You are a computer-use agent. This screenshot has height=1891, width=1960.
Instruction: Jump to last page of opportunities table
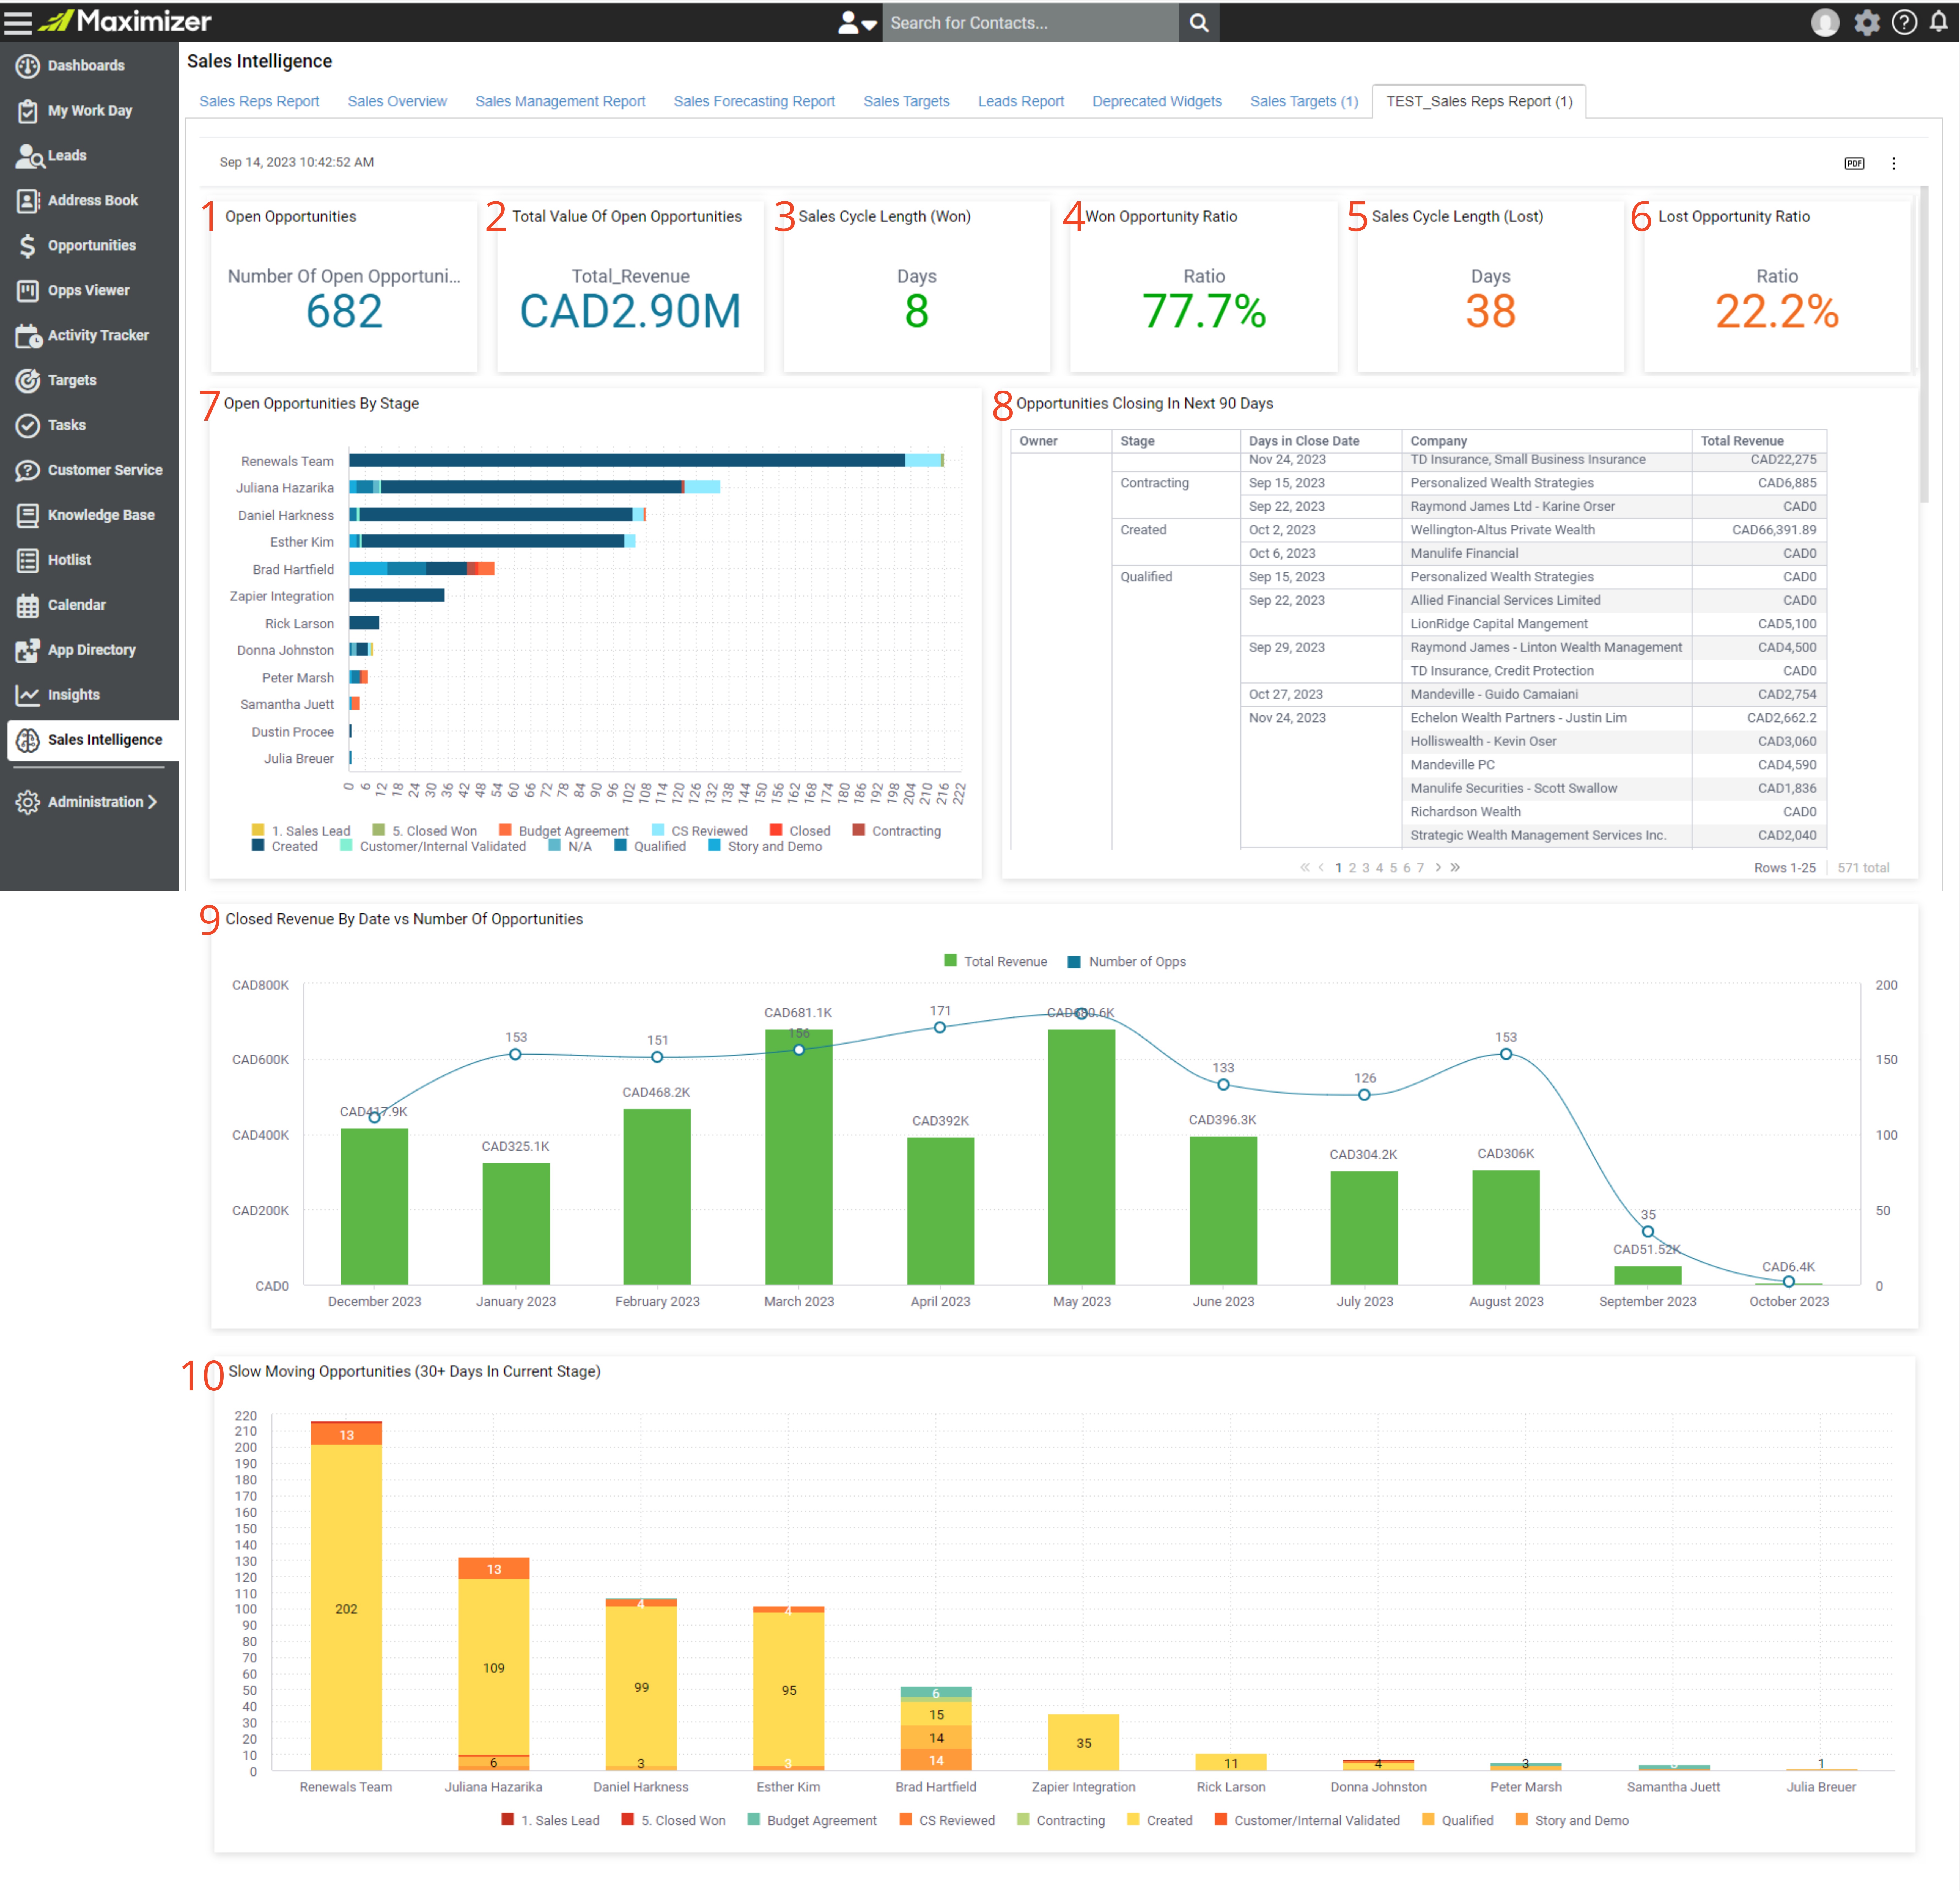1455,868
